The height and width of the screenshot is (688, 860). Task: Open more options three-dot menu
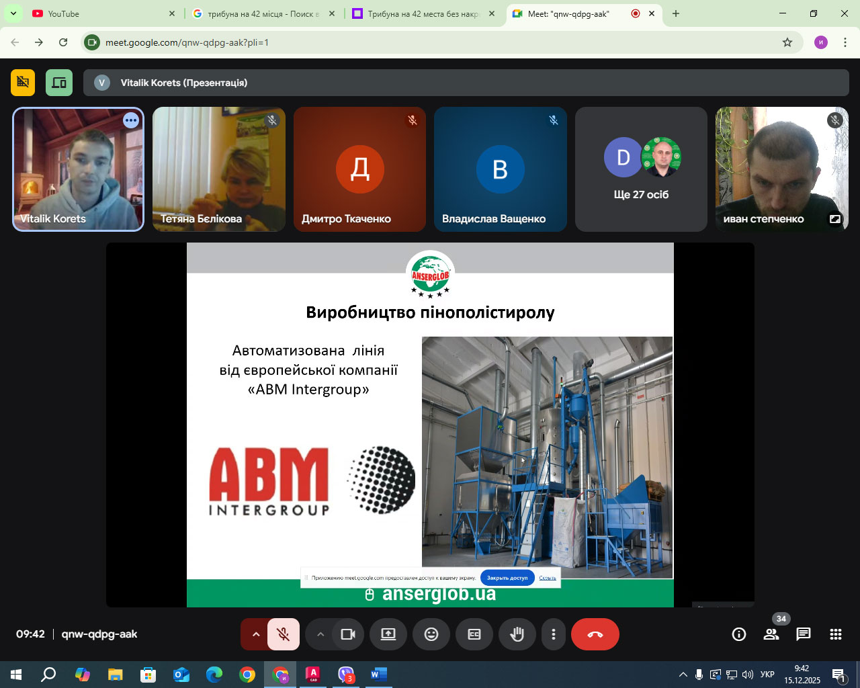point(554,634)
